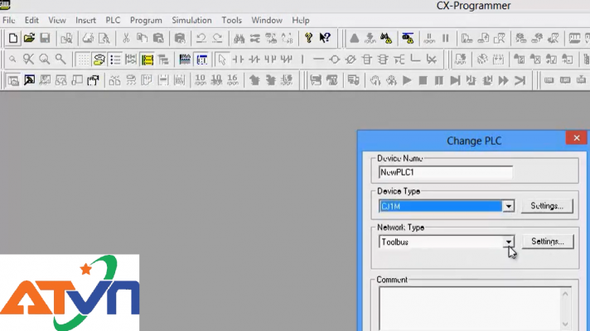Expand the Network Type dropdown arrow

click(x=508, y=242)
